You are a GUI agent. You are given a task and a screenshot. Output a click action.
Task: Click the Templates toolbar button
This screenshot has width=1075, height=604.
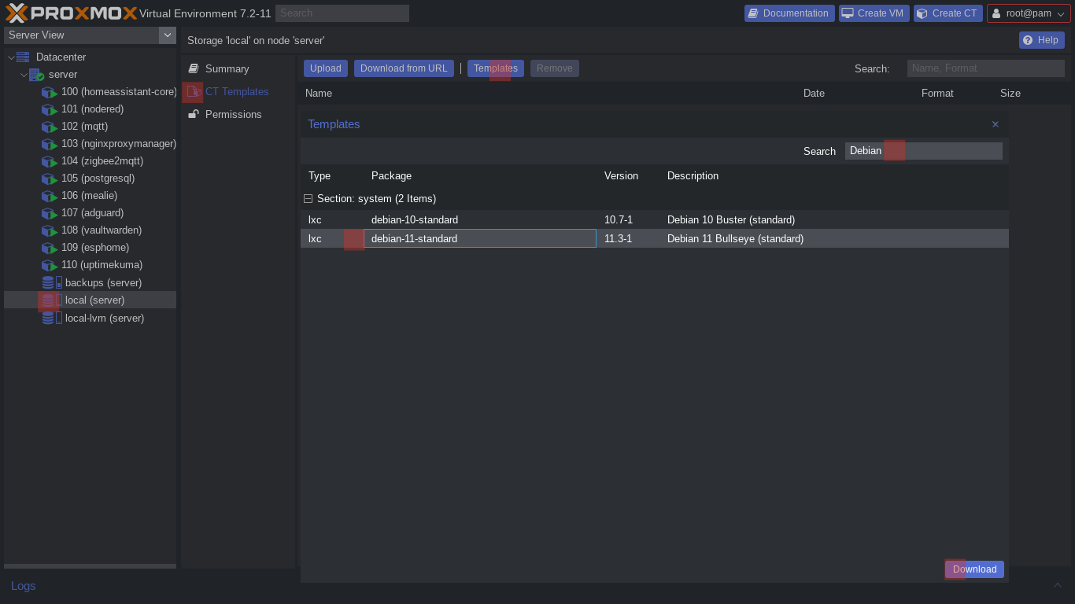(x=496, y=68)
